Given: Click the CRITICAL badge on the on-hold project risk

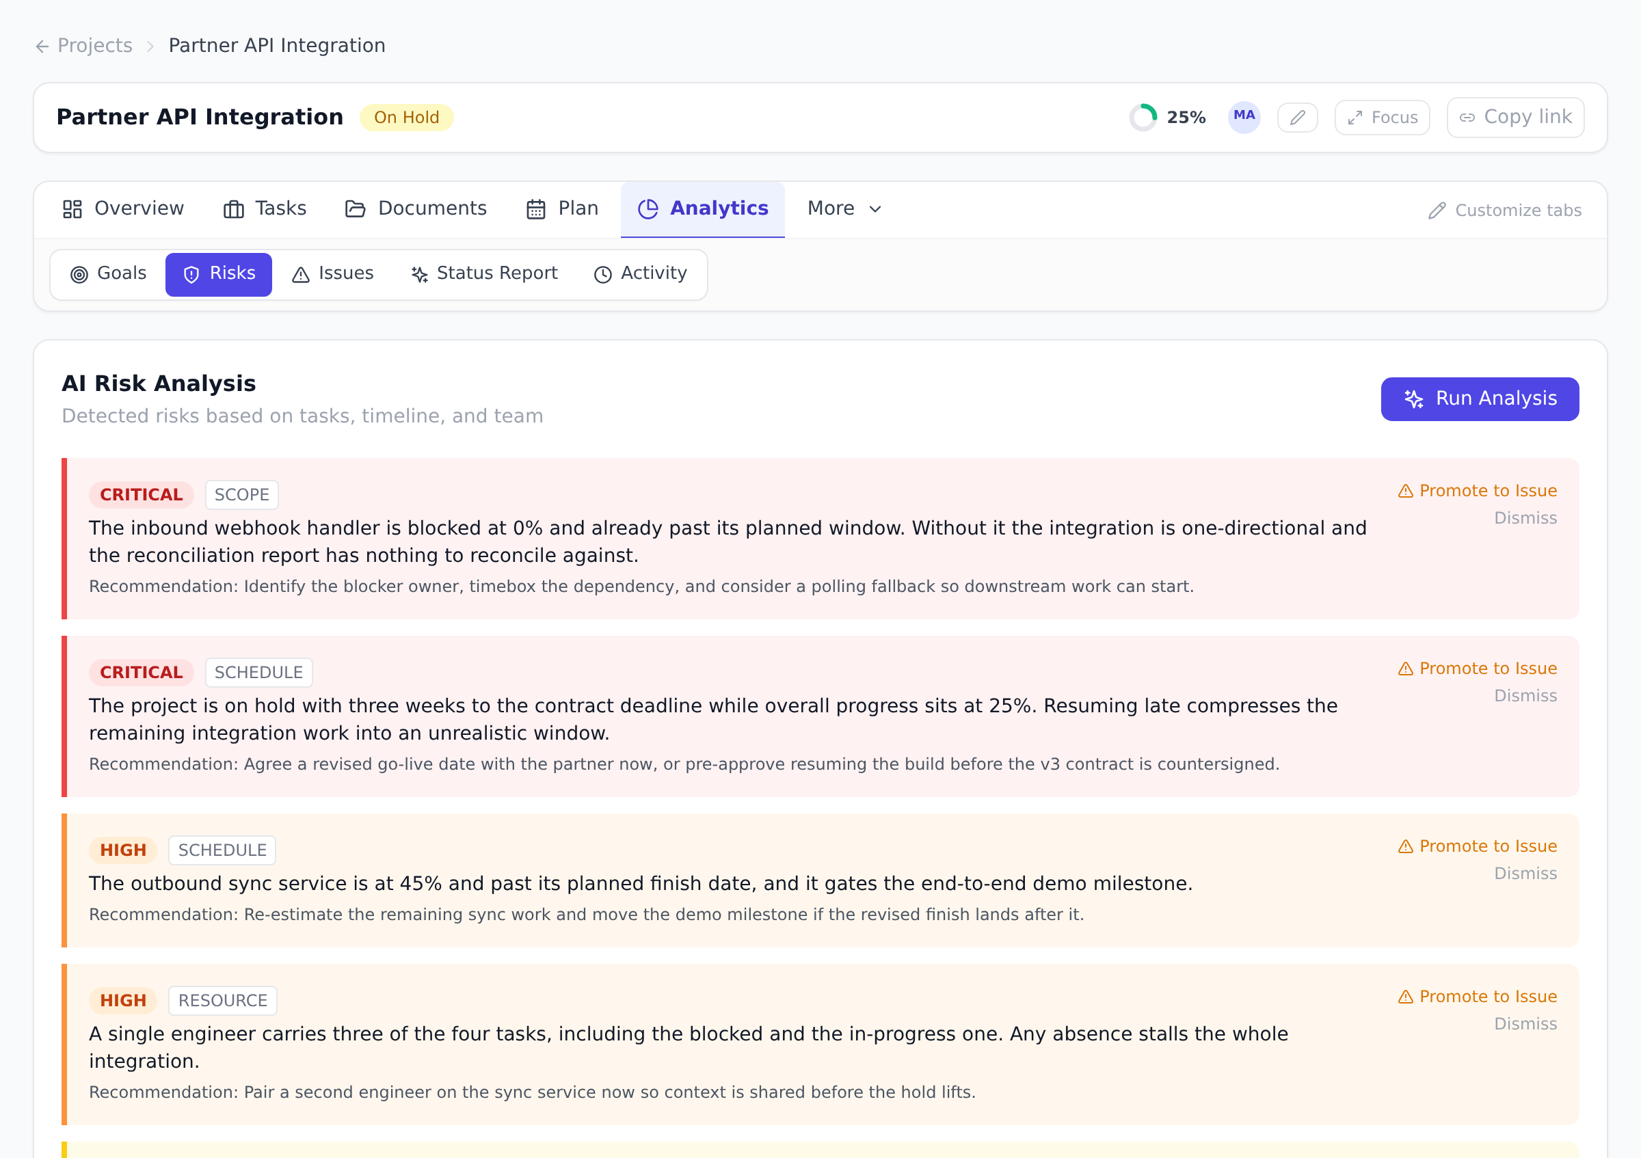Looking at the screenshot, I should coord(141,673).
